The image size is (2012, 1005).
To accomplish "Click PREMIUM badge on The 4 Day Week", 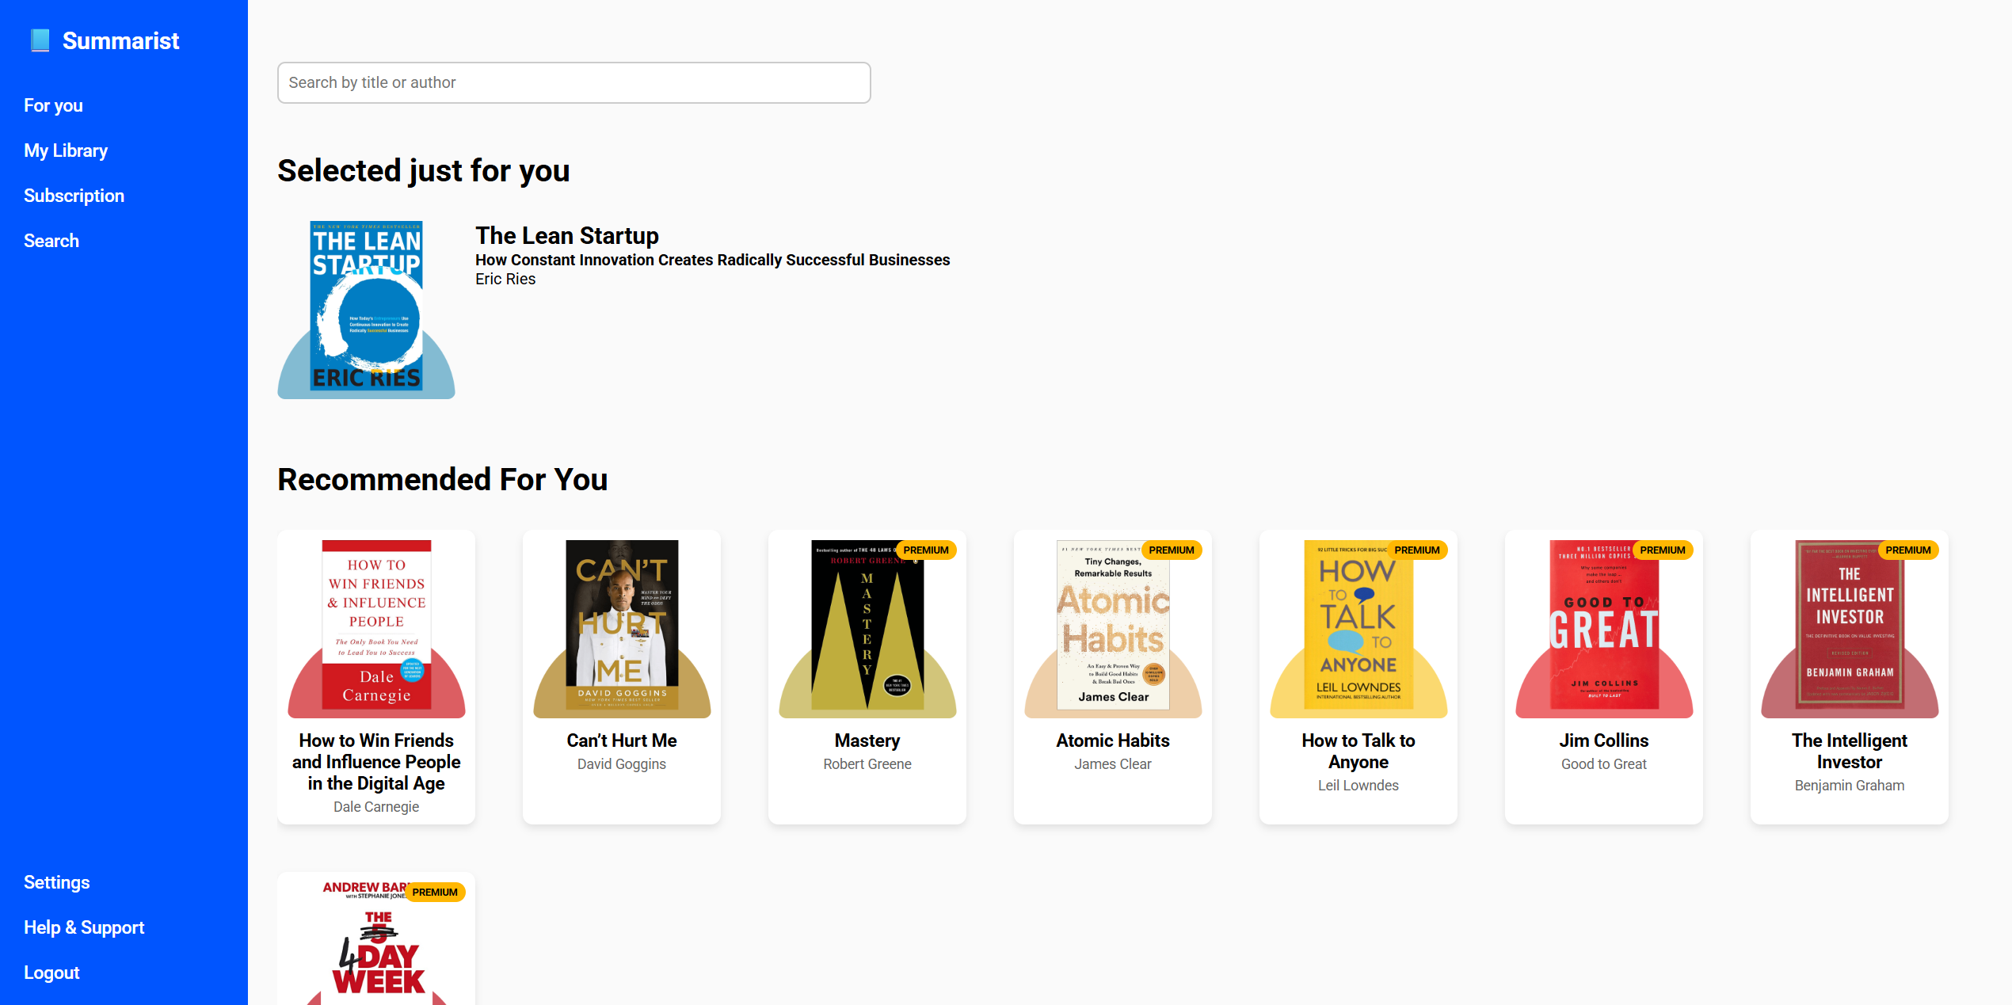I will click(434, 892).
